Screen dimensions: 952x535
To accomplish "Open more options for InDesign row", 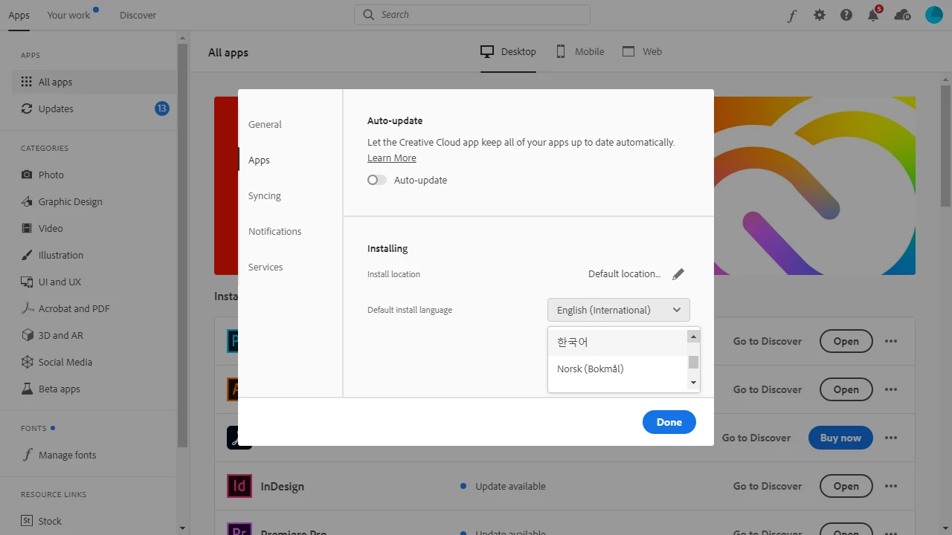I will coord(891,486).
